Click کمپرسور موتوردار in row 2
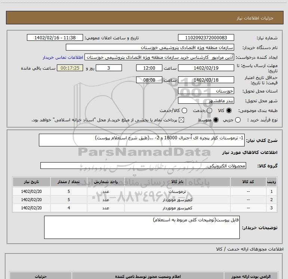 coord(177,200)
